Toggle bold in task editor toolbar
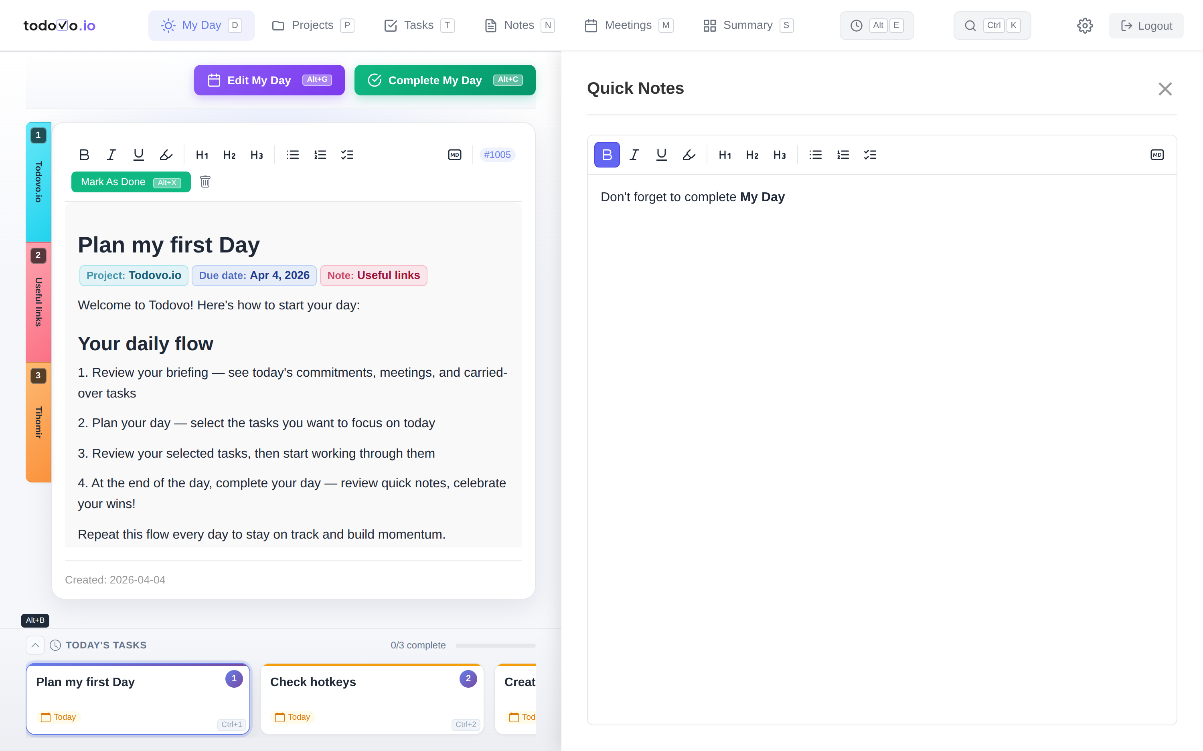The height and width of the screenshot is (751, 1203). [84, 155]
